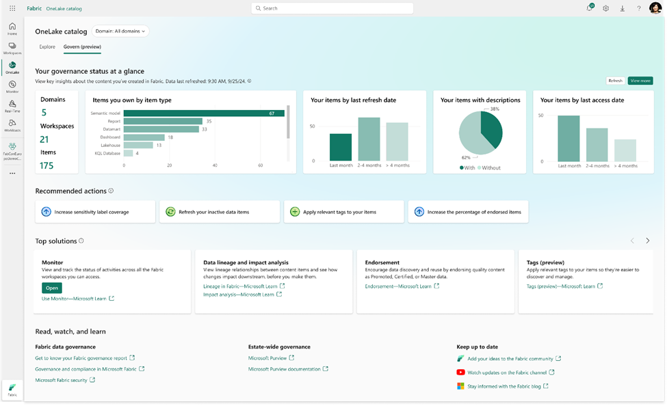
Task: Go to next Top solutions page
Action: (x=647, y=241)
